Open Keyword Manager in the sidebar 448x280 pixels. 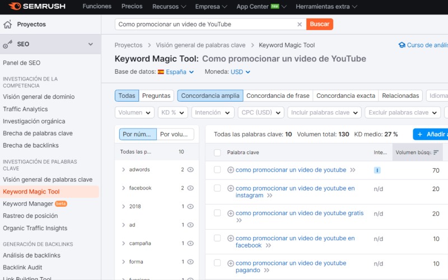coord(28,203)
